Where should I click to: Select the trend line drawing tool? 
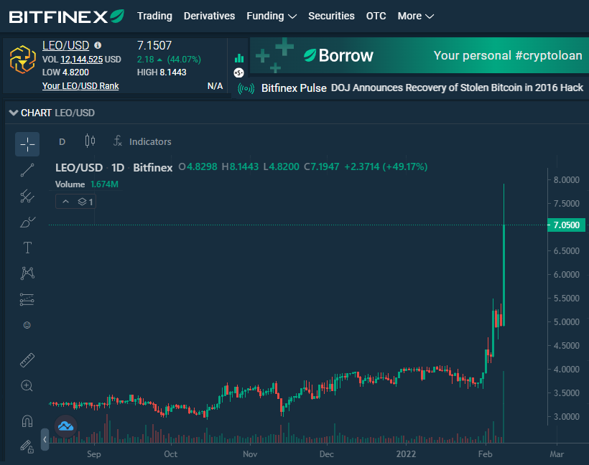[27, 170]
